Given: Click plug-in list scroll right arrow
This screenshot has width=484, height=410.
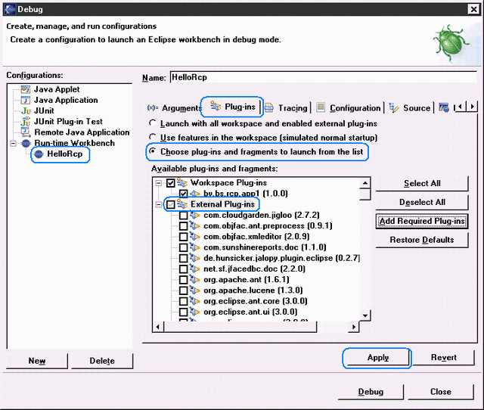Looking at the screenshot, I should [354, 327].
